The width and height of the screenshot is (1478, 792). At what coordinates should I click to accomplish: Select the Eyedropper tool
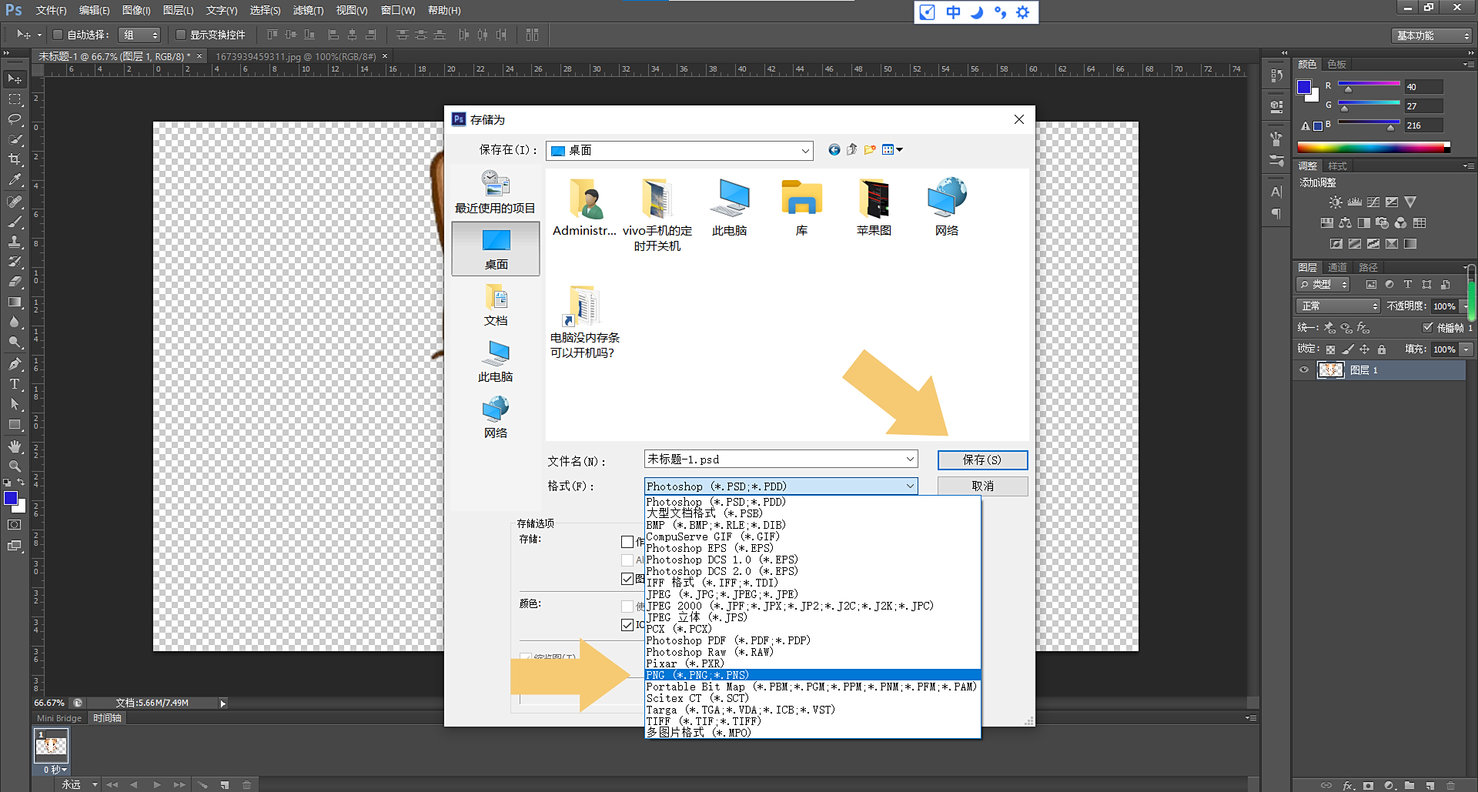(x=15, y=179)
